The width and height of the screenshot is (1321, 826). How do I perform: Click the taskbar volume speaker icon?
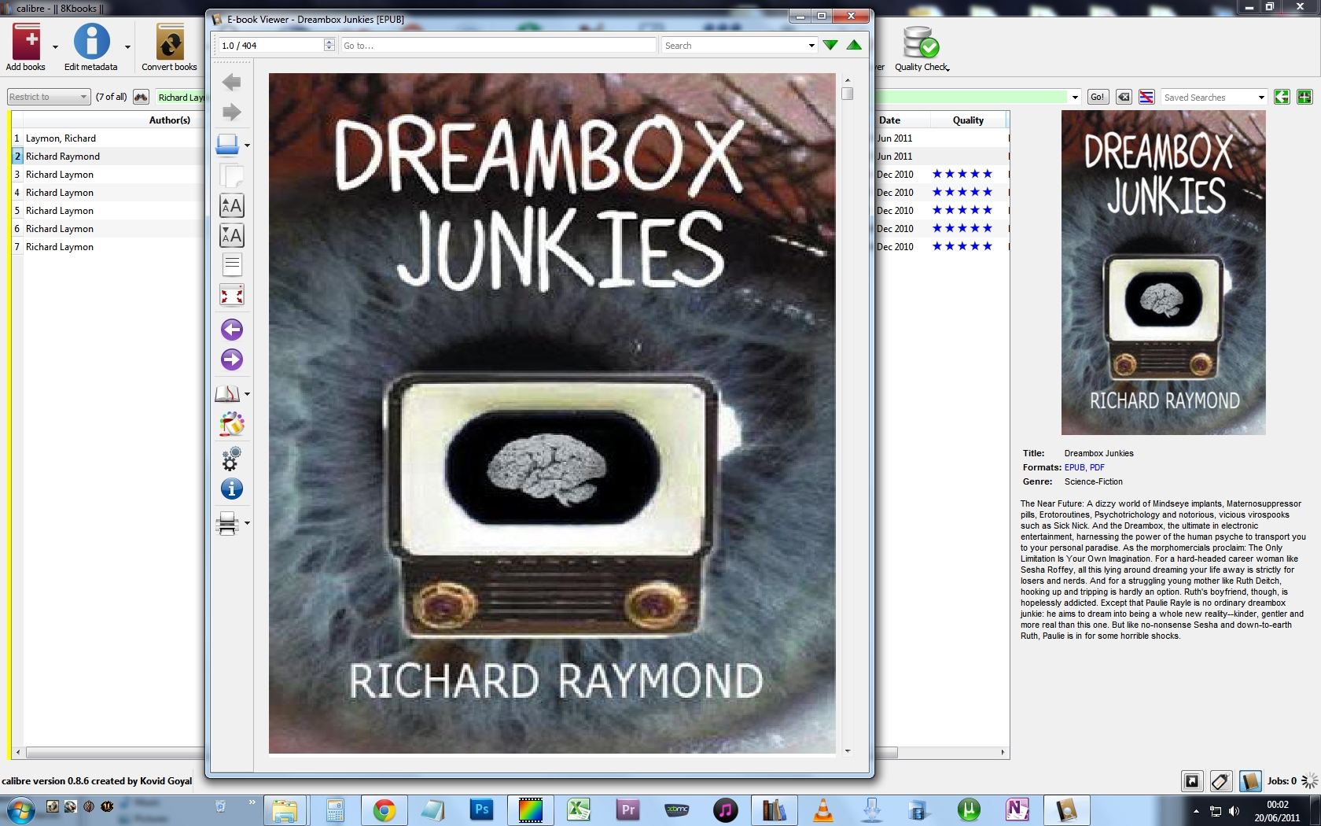click(1234, 811)
